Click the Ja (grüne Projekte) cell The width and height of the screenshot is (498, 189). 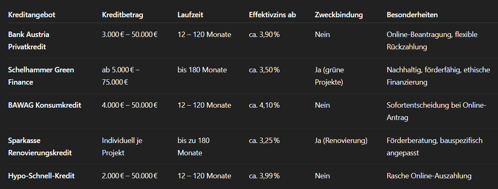pos(329,76)
